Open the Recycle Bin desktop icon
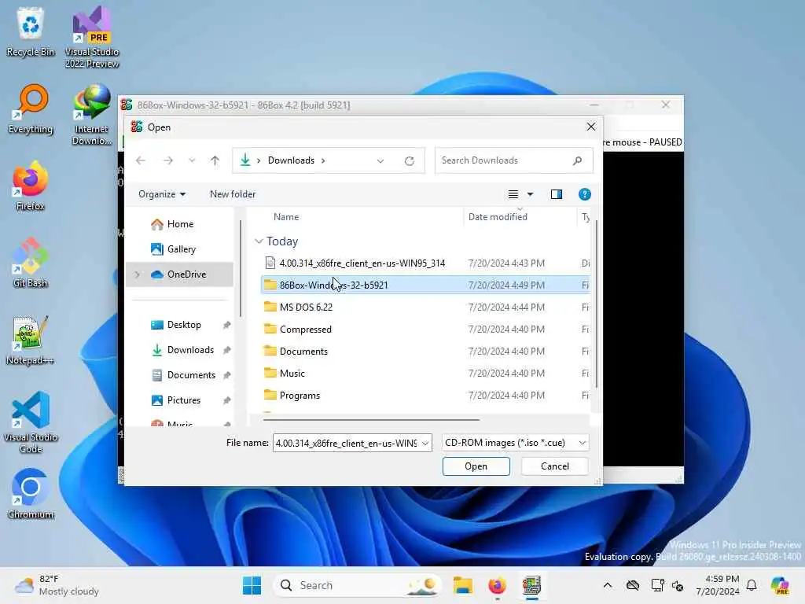The image size is (805, 604). point(31,31)
